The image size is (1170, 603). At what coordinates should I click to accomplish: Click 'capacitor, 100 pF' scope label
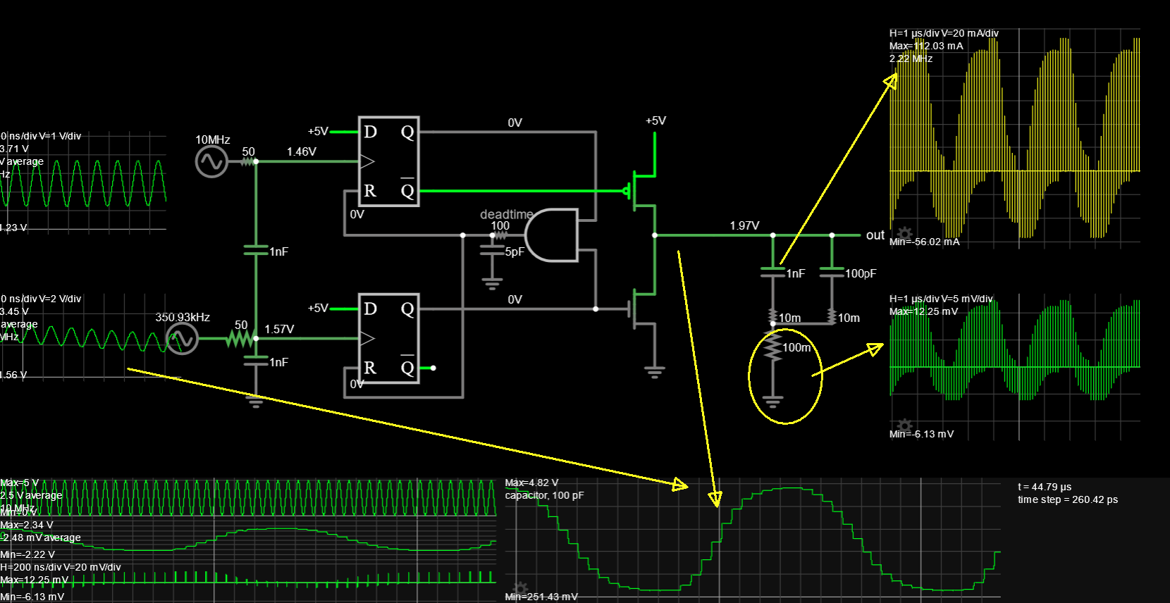[544, 495]
